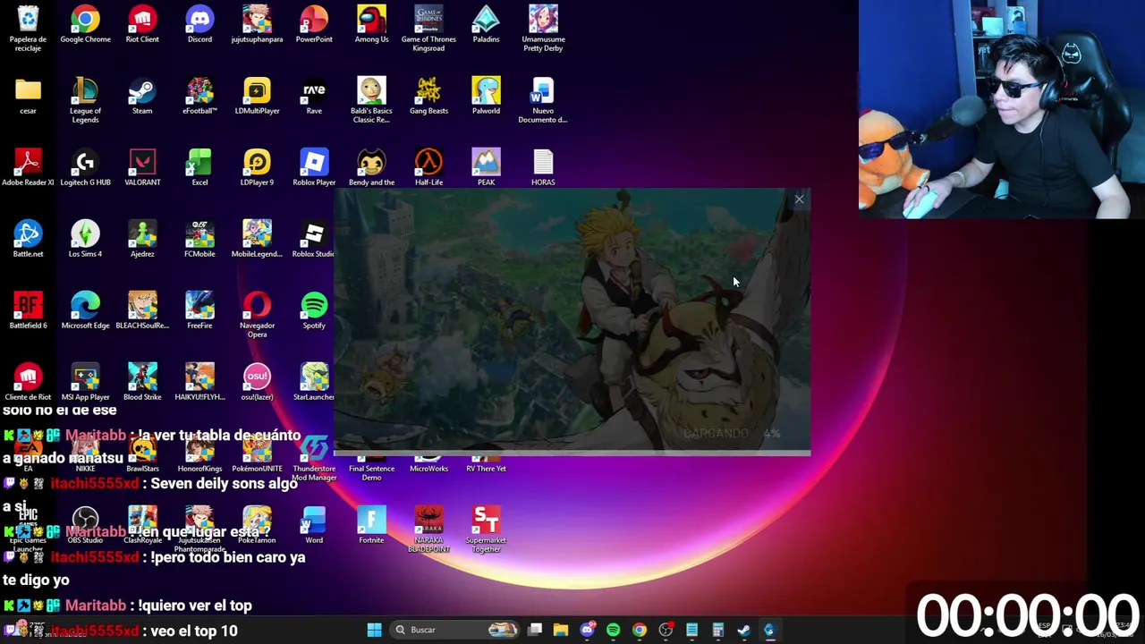Select the Supermarket Together desktop icon
1145x644 pixels.
(486, 529)
